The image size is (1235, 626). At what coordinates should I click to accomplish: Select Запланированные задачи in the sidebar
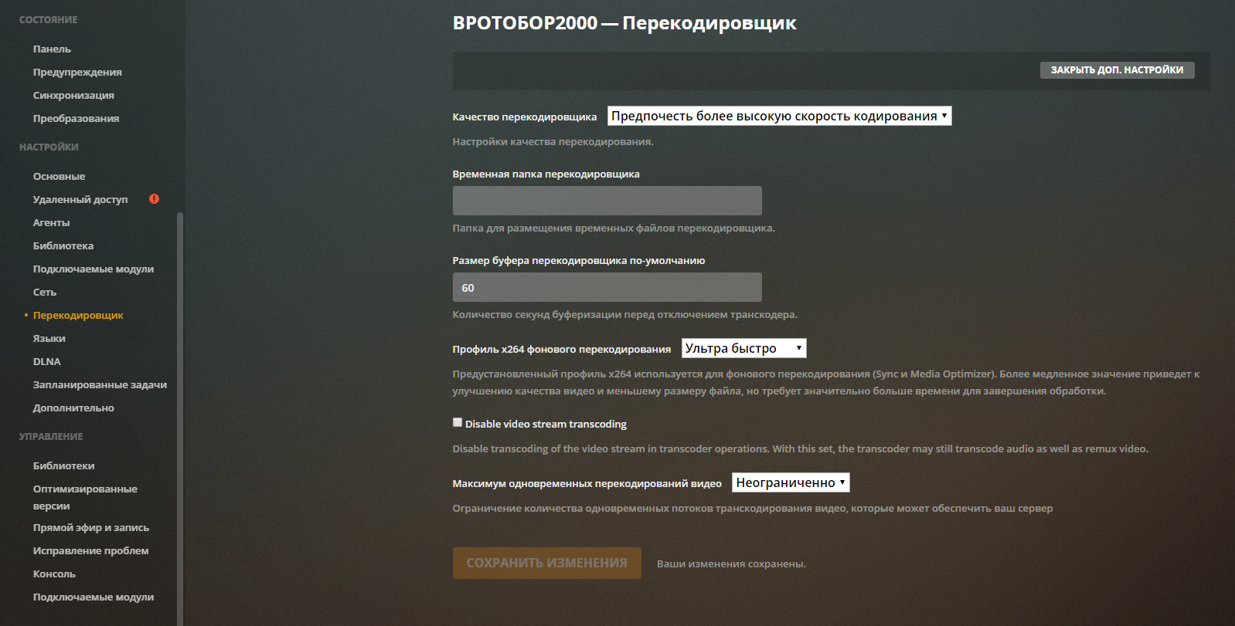100,385
